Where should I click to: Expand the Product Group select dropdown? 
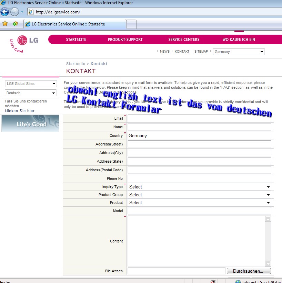pyautogui.click(x=199, y=195)
